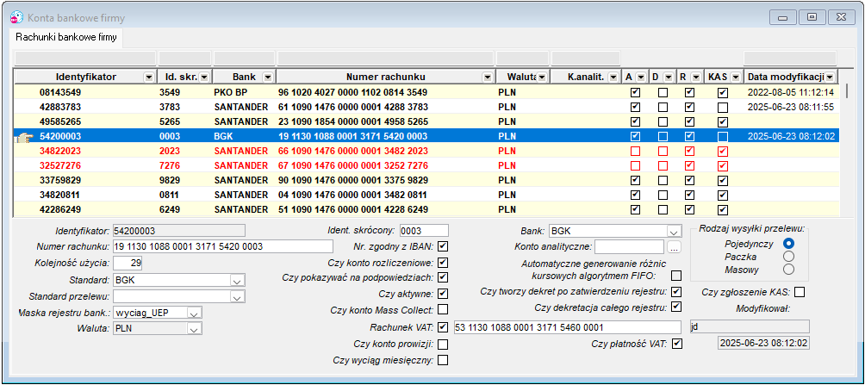Click the Numer rachunku input field
865x385 pixels.
pos(223,246)
